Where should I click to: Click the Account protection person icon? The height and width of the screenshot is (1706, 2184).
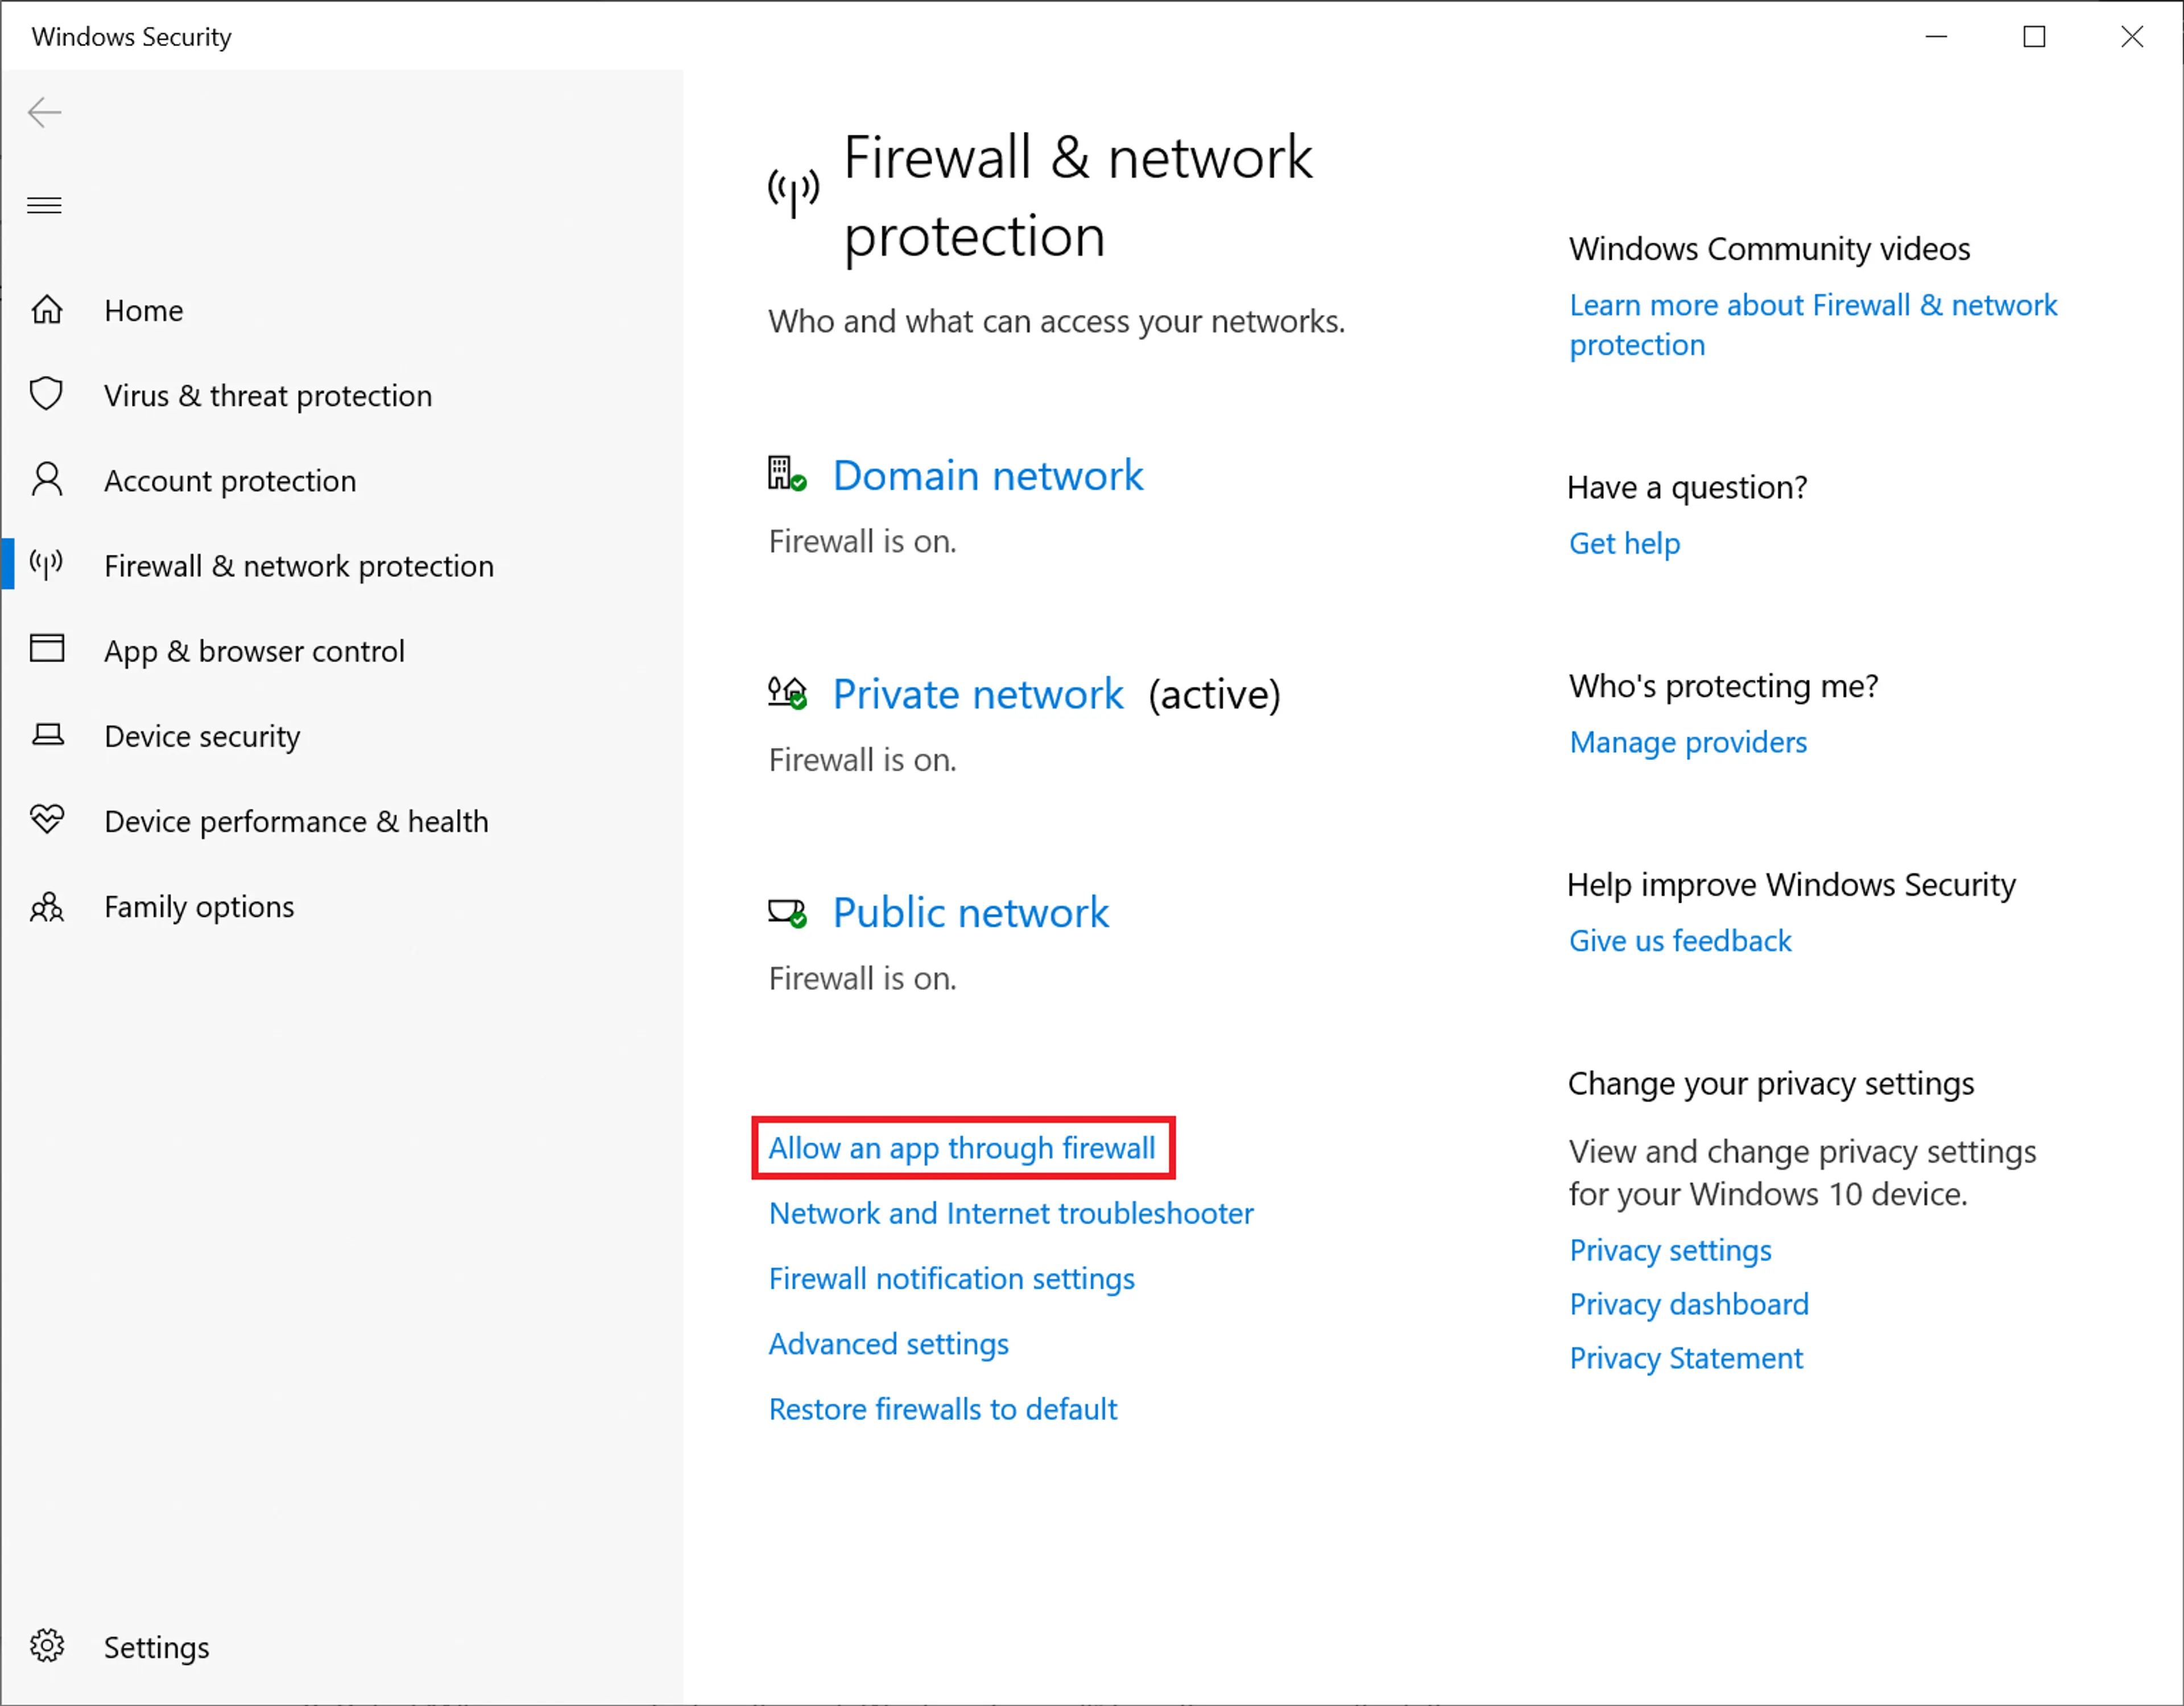(x=47, y=480)
